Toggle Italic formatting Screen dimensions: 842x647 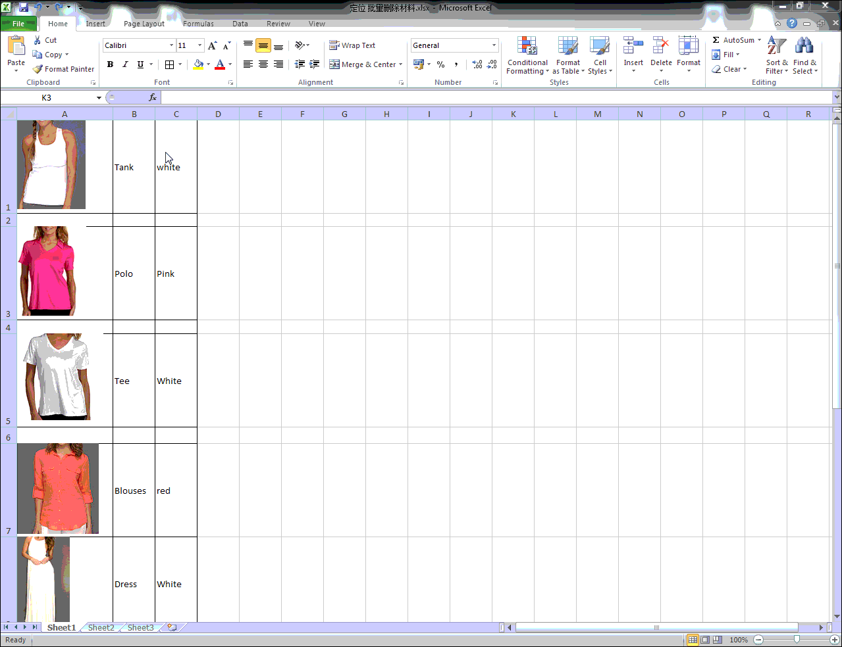pos(125,64)
